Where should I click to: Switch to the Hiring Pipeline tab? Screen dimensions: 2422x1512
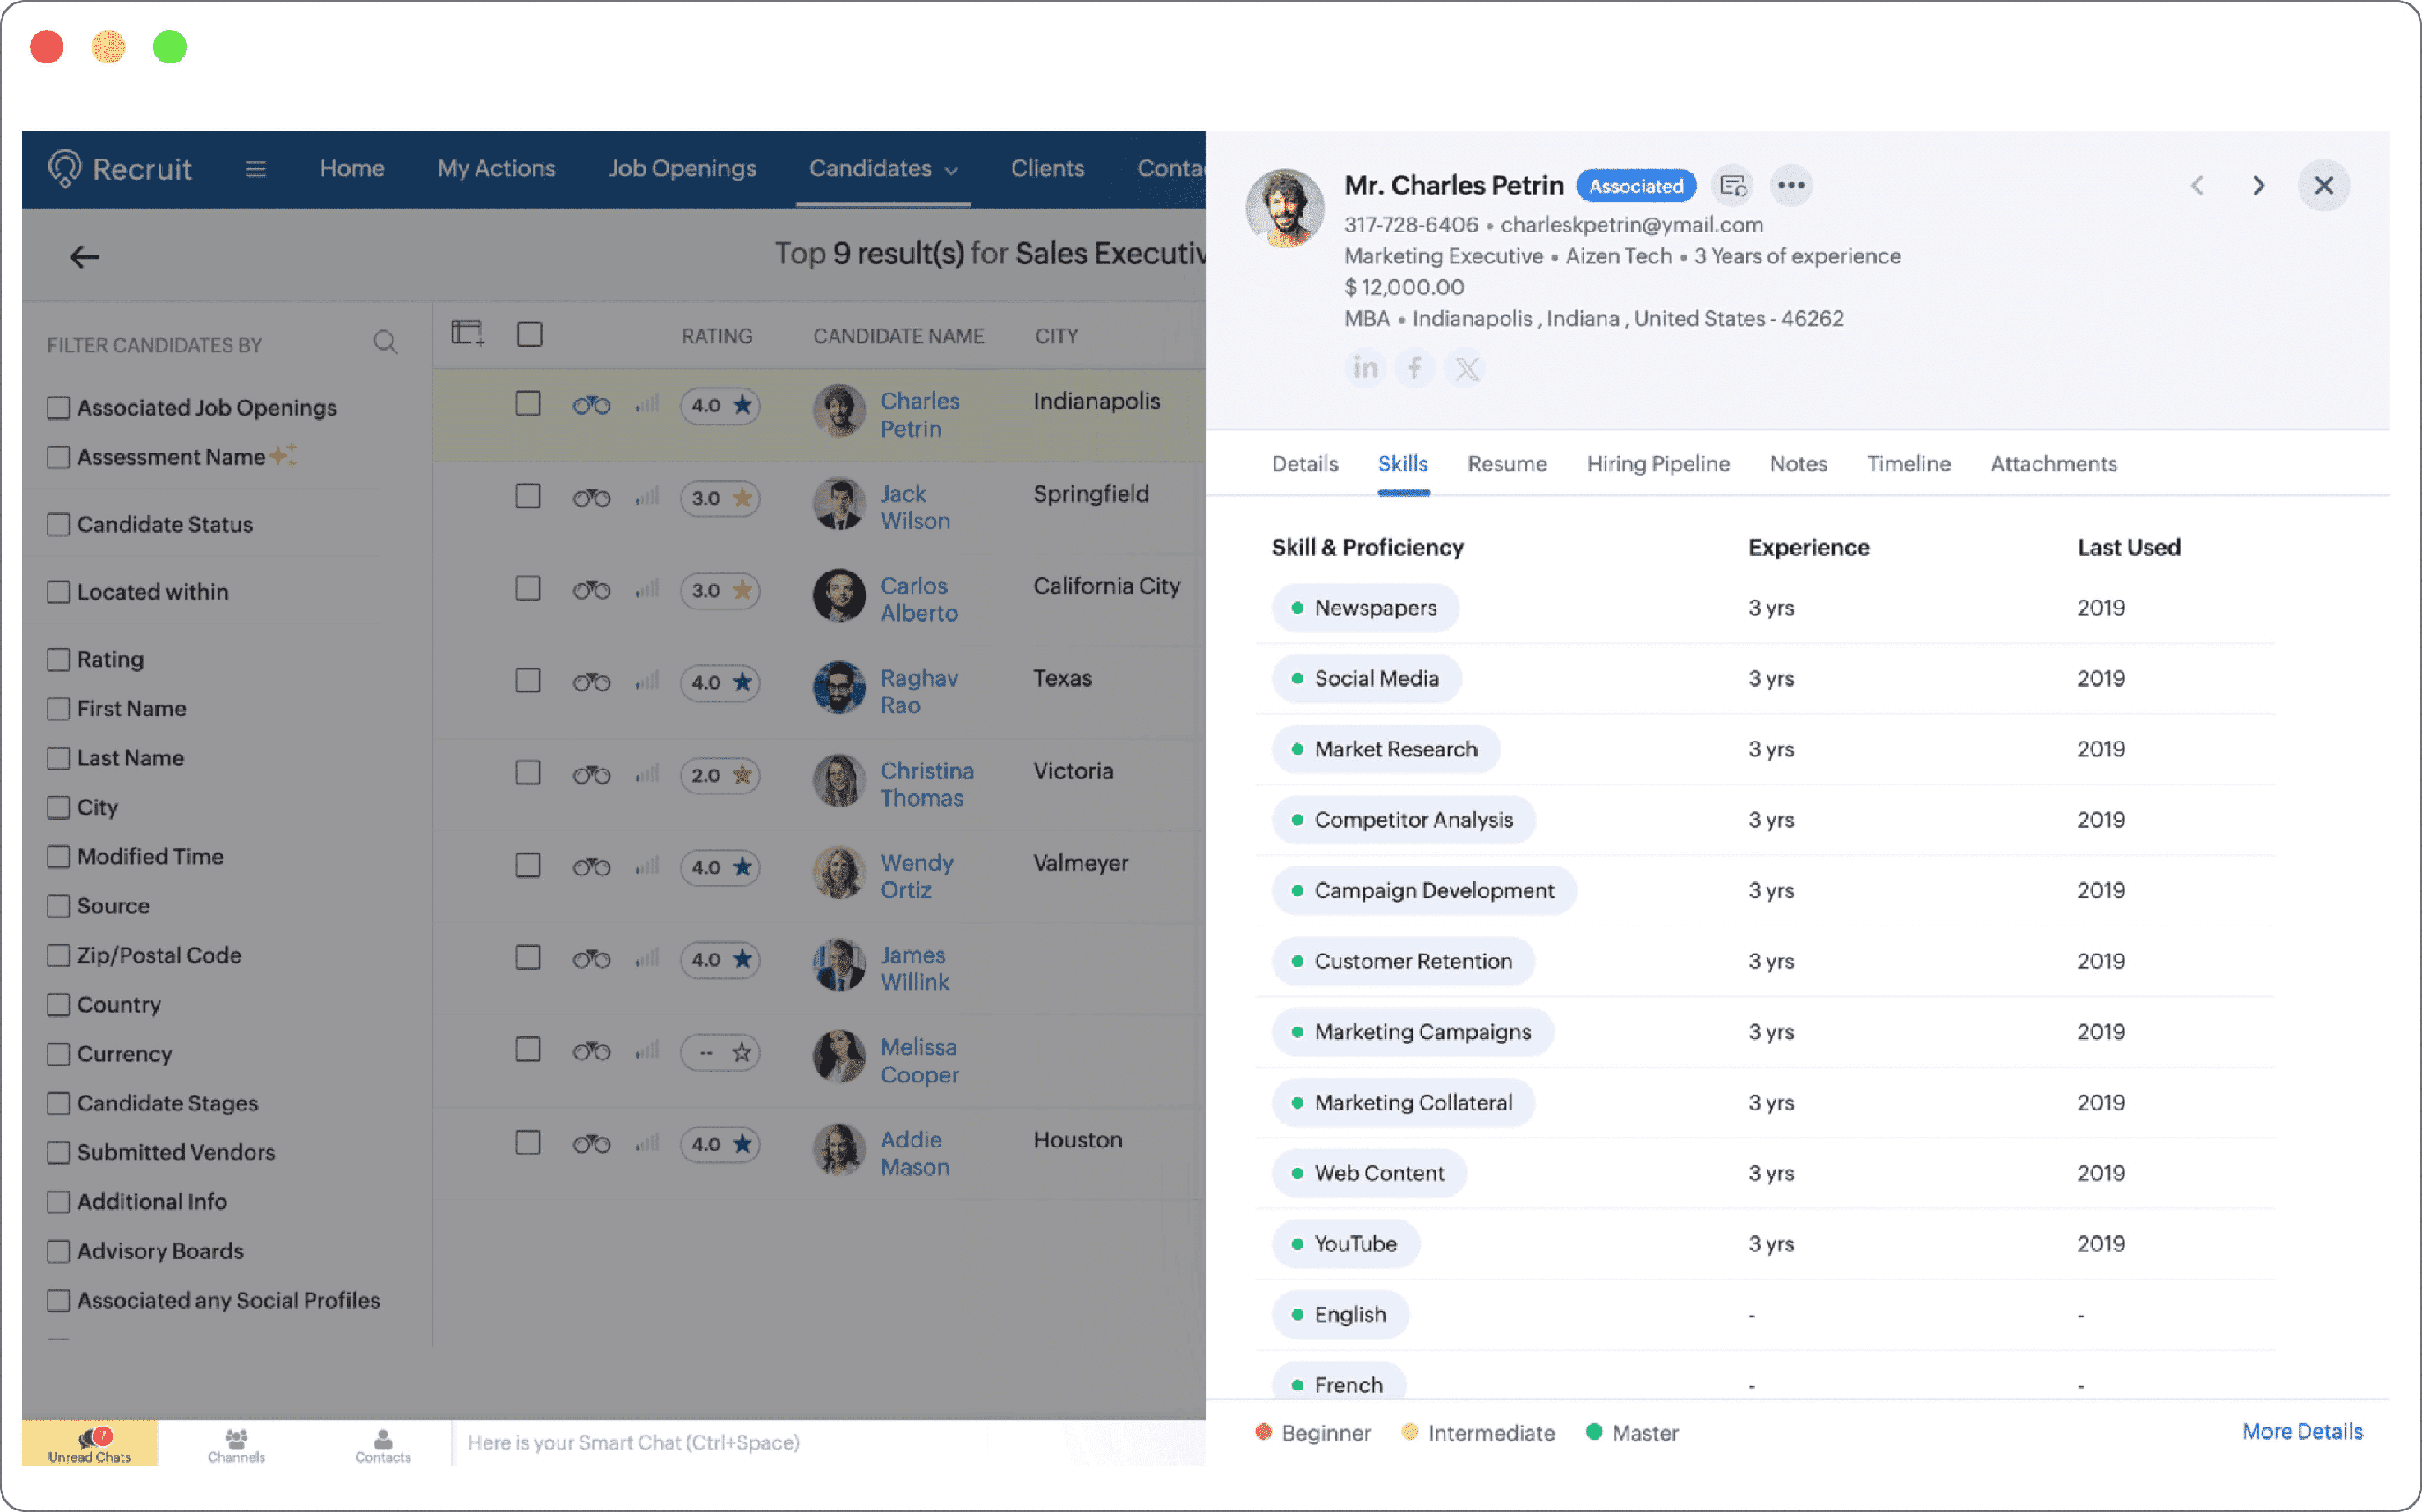[1657, 463]
